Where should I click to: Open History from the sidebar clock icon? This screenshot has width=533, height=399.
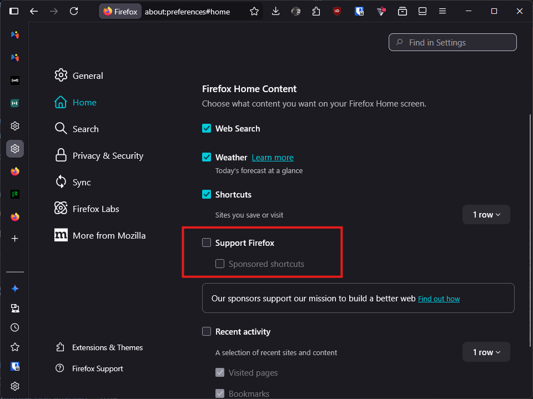pos(15,327)
